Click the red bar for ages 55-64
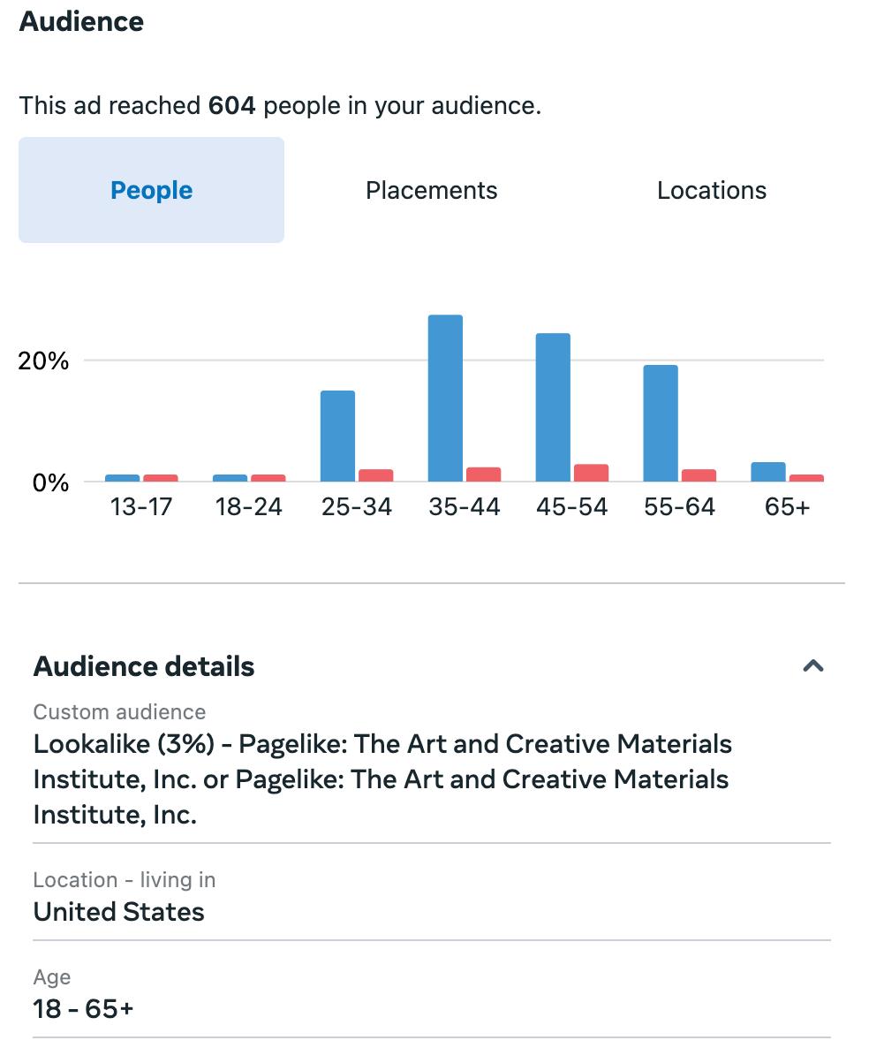 pyautogui.click(x=699, y=475)
